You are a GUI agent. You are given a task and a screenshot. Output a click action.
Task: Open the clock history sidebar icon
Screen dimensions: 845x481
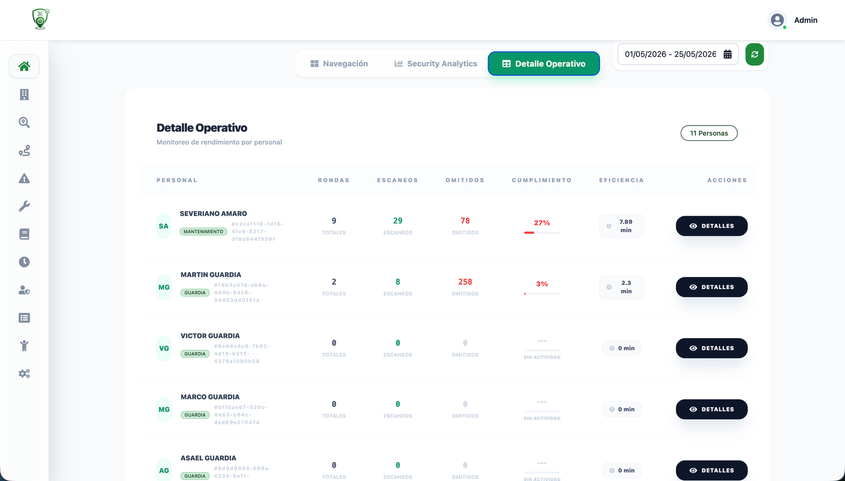(x=24, y=262)
